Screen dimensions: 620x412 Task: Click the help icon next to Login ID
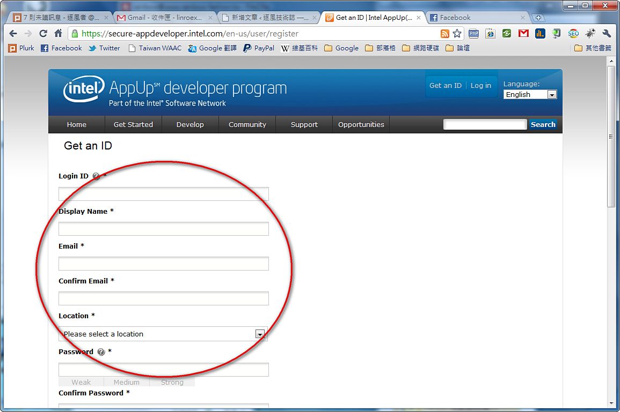tap(96, 176)
